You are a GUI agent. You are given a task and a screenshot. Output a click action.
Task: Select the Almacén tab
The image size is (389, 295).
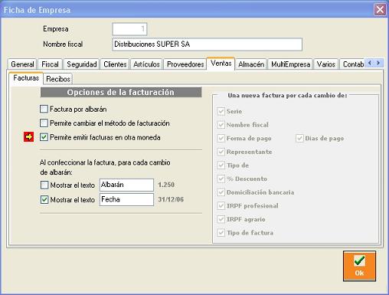251,64
